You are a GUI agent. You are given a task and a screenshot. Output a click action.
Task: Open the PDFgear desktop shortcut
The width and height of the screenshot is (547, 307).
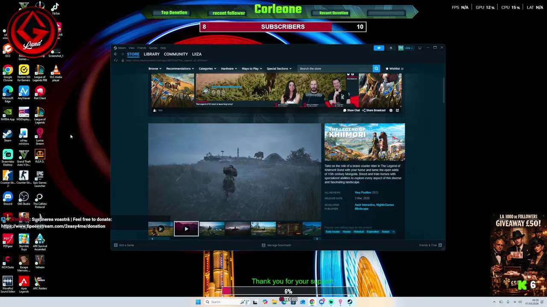pos(8,240)
